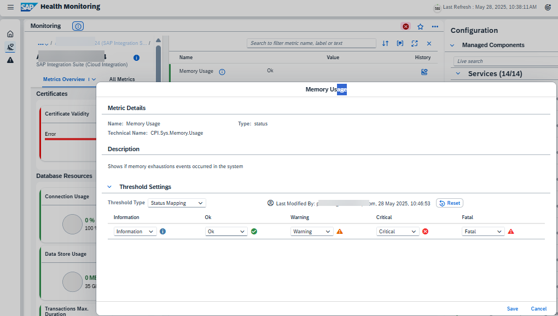The image size is (558, 316).
Task: Collapse the Threshold Settings section
Action: (x=109, y=187)
